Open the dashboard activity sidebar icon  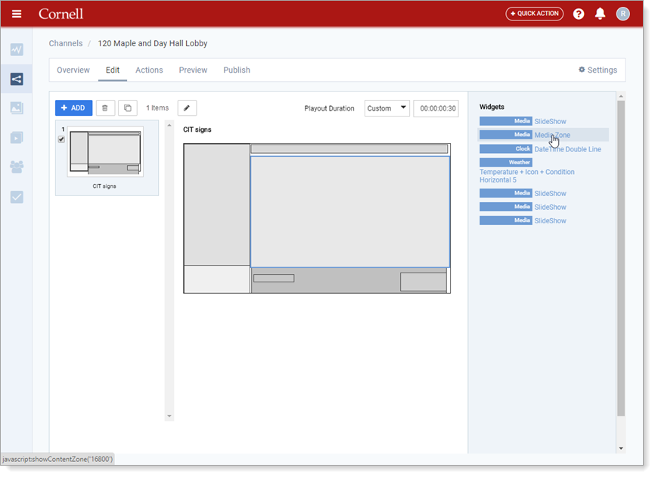click(17, 50)
